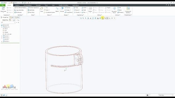The image size is (175, 98).
Task: Expand the Surfaces group dropdown
Action: 118,15
